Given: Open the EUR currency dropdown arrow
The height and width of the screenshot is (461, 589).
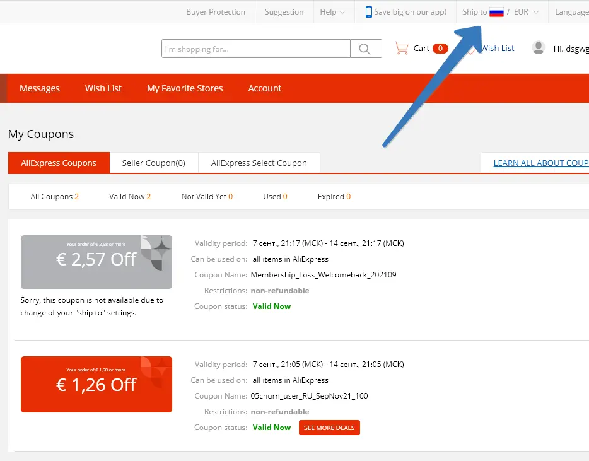Looking at the screenshot, I should click(536, 13).
